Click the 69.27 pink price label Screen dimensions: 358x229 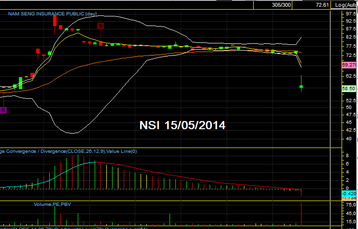pyautogui.click(x=349, y=65)
